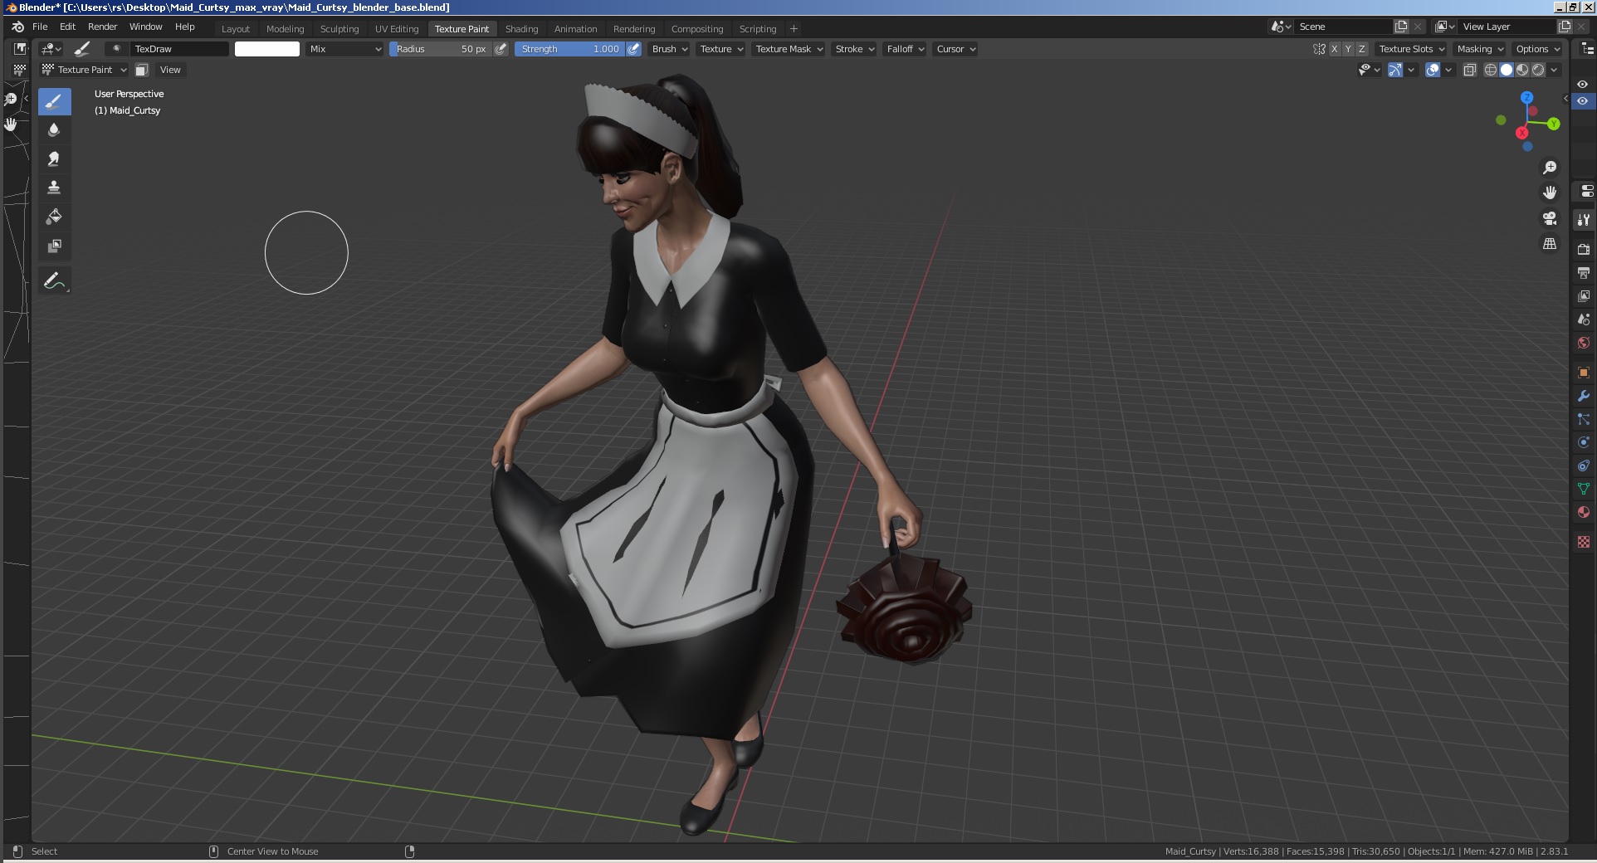
Task: Toggle X-ray mode
Action: [1470, 70]
